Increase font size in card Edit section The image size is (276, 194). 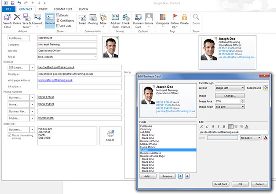pos(202,126)
